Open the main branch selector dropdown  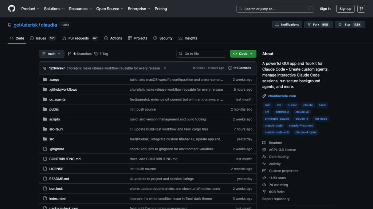tap(51, 54)
